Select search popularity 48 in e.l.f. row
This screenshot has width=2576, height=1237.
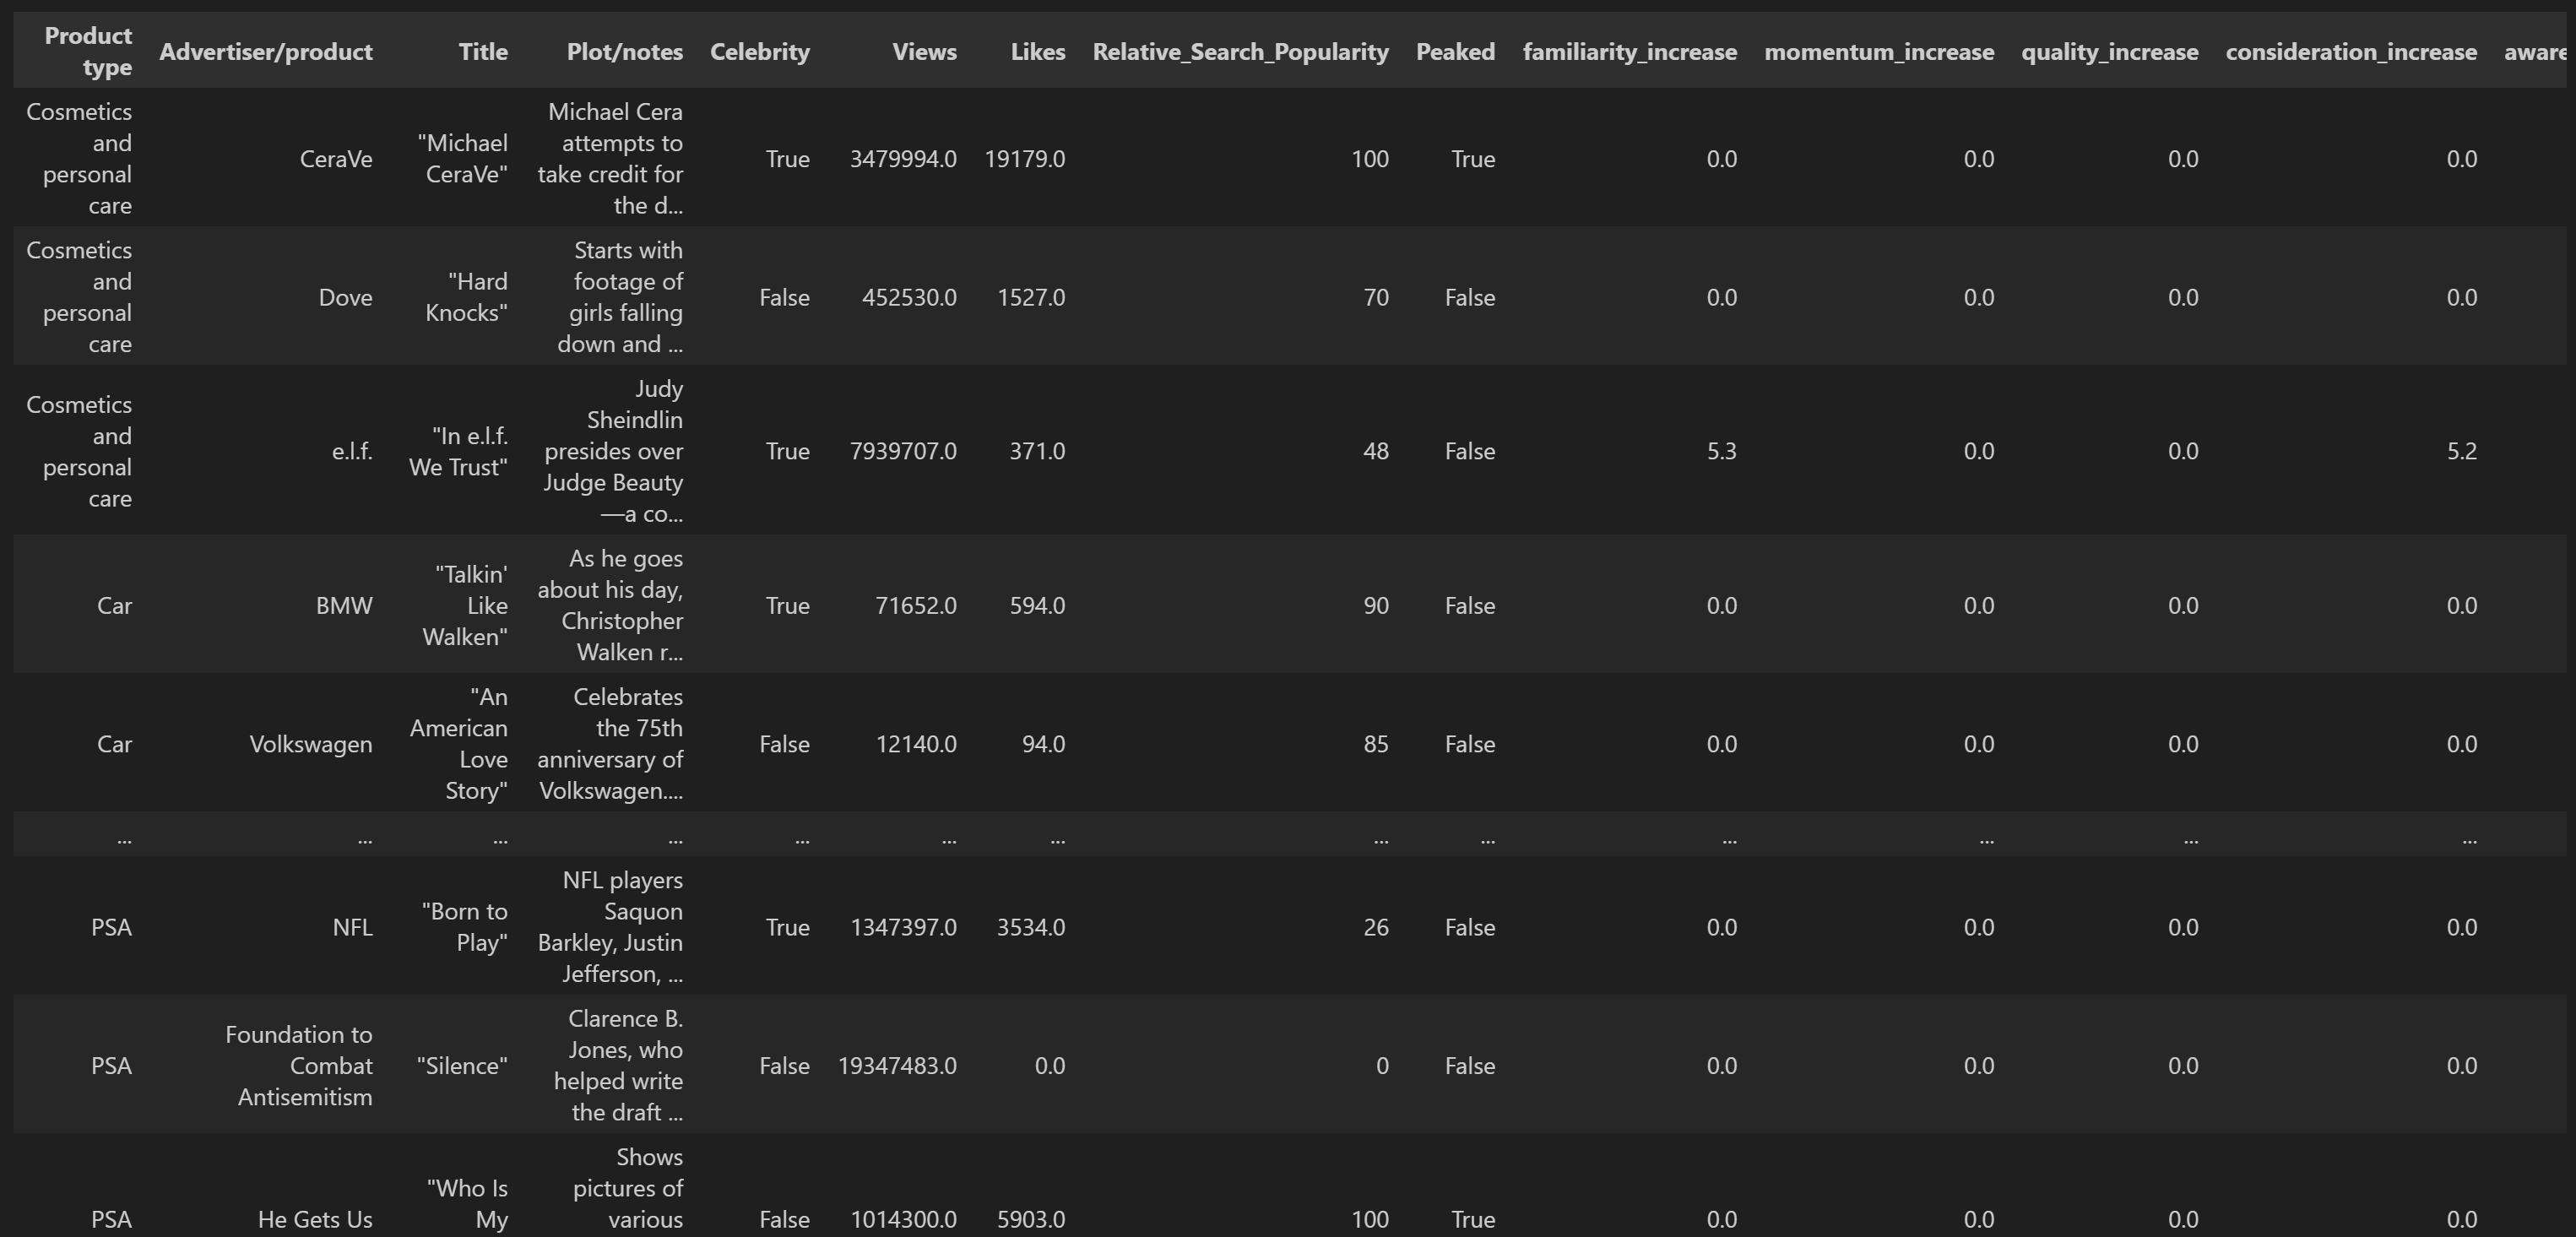click(1376, 451)
